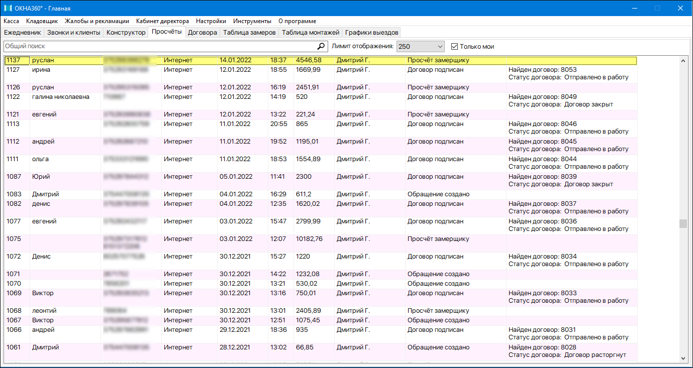
Task: Click time 20:55 in row 1113
Action: pos(278,124)
